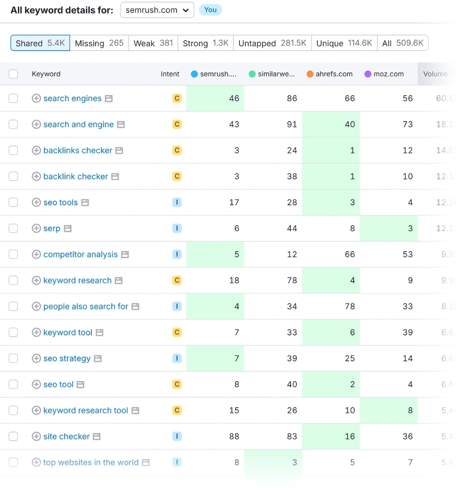Viewport: 467px width, 493px height.
Task: Switch to the Untapped keywords tab
Action: [272, 43]
